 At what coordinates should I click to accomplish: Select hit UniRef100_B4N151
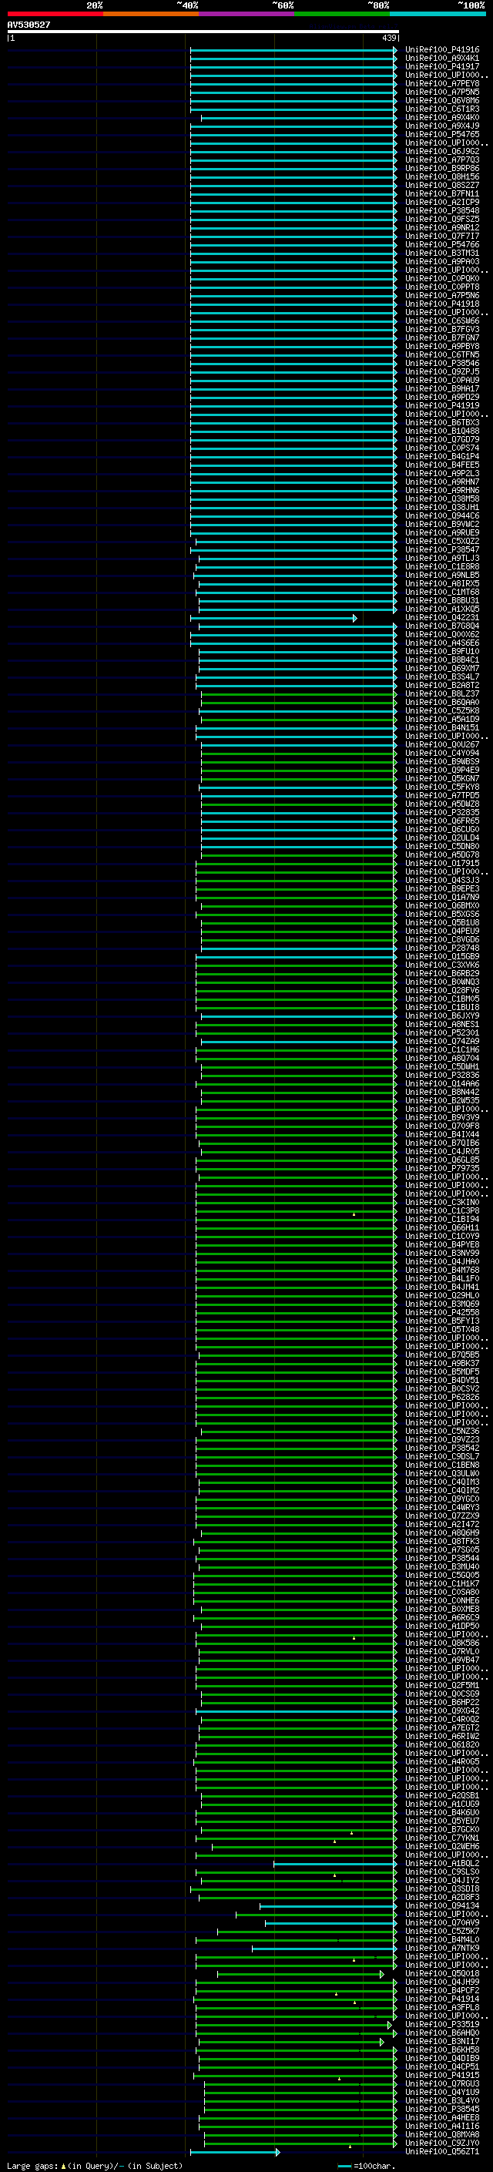[x=441, y=727]
